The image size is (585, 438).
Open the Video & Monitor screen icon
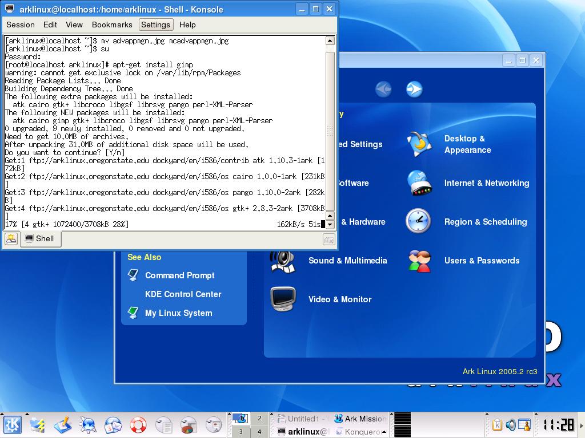coord(283,299)
